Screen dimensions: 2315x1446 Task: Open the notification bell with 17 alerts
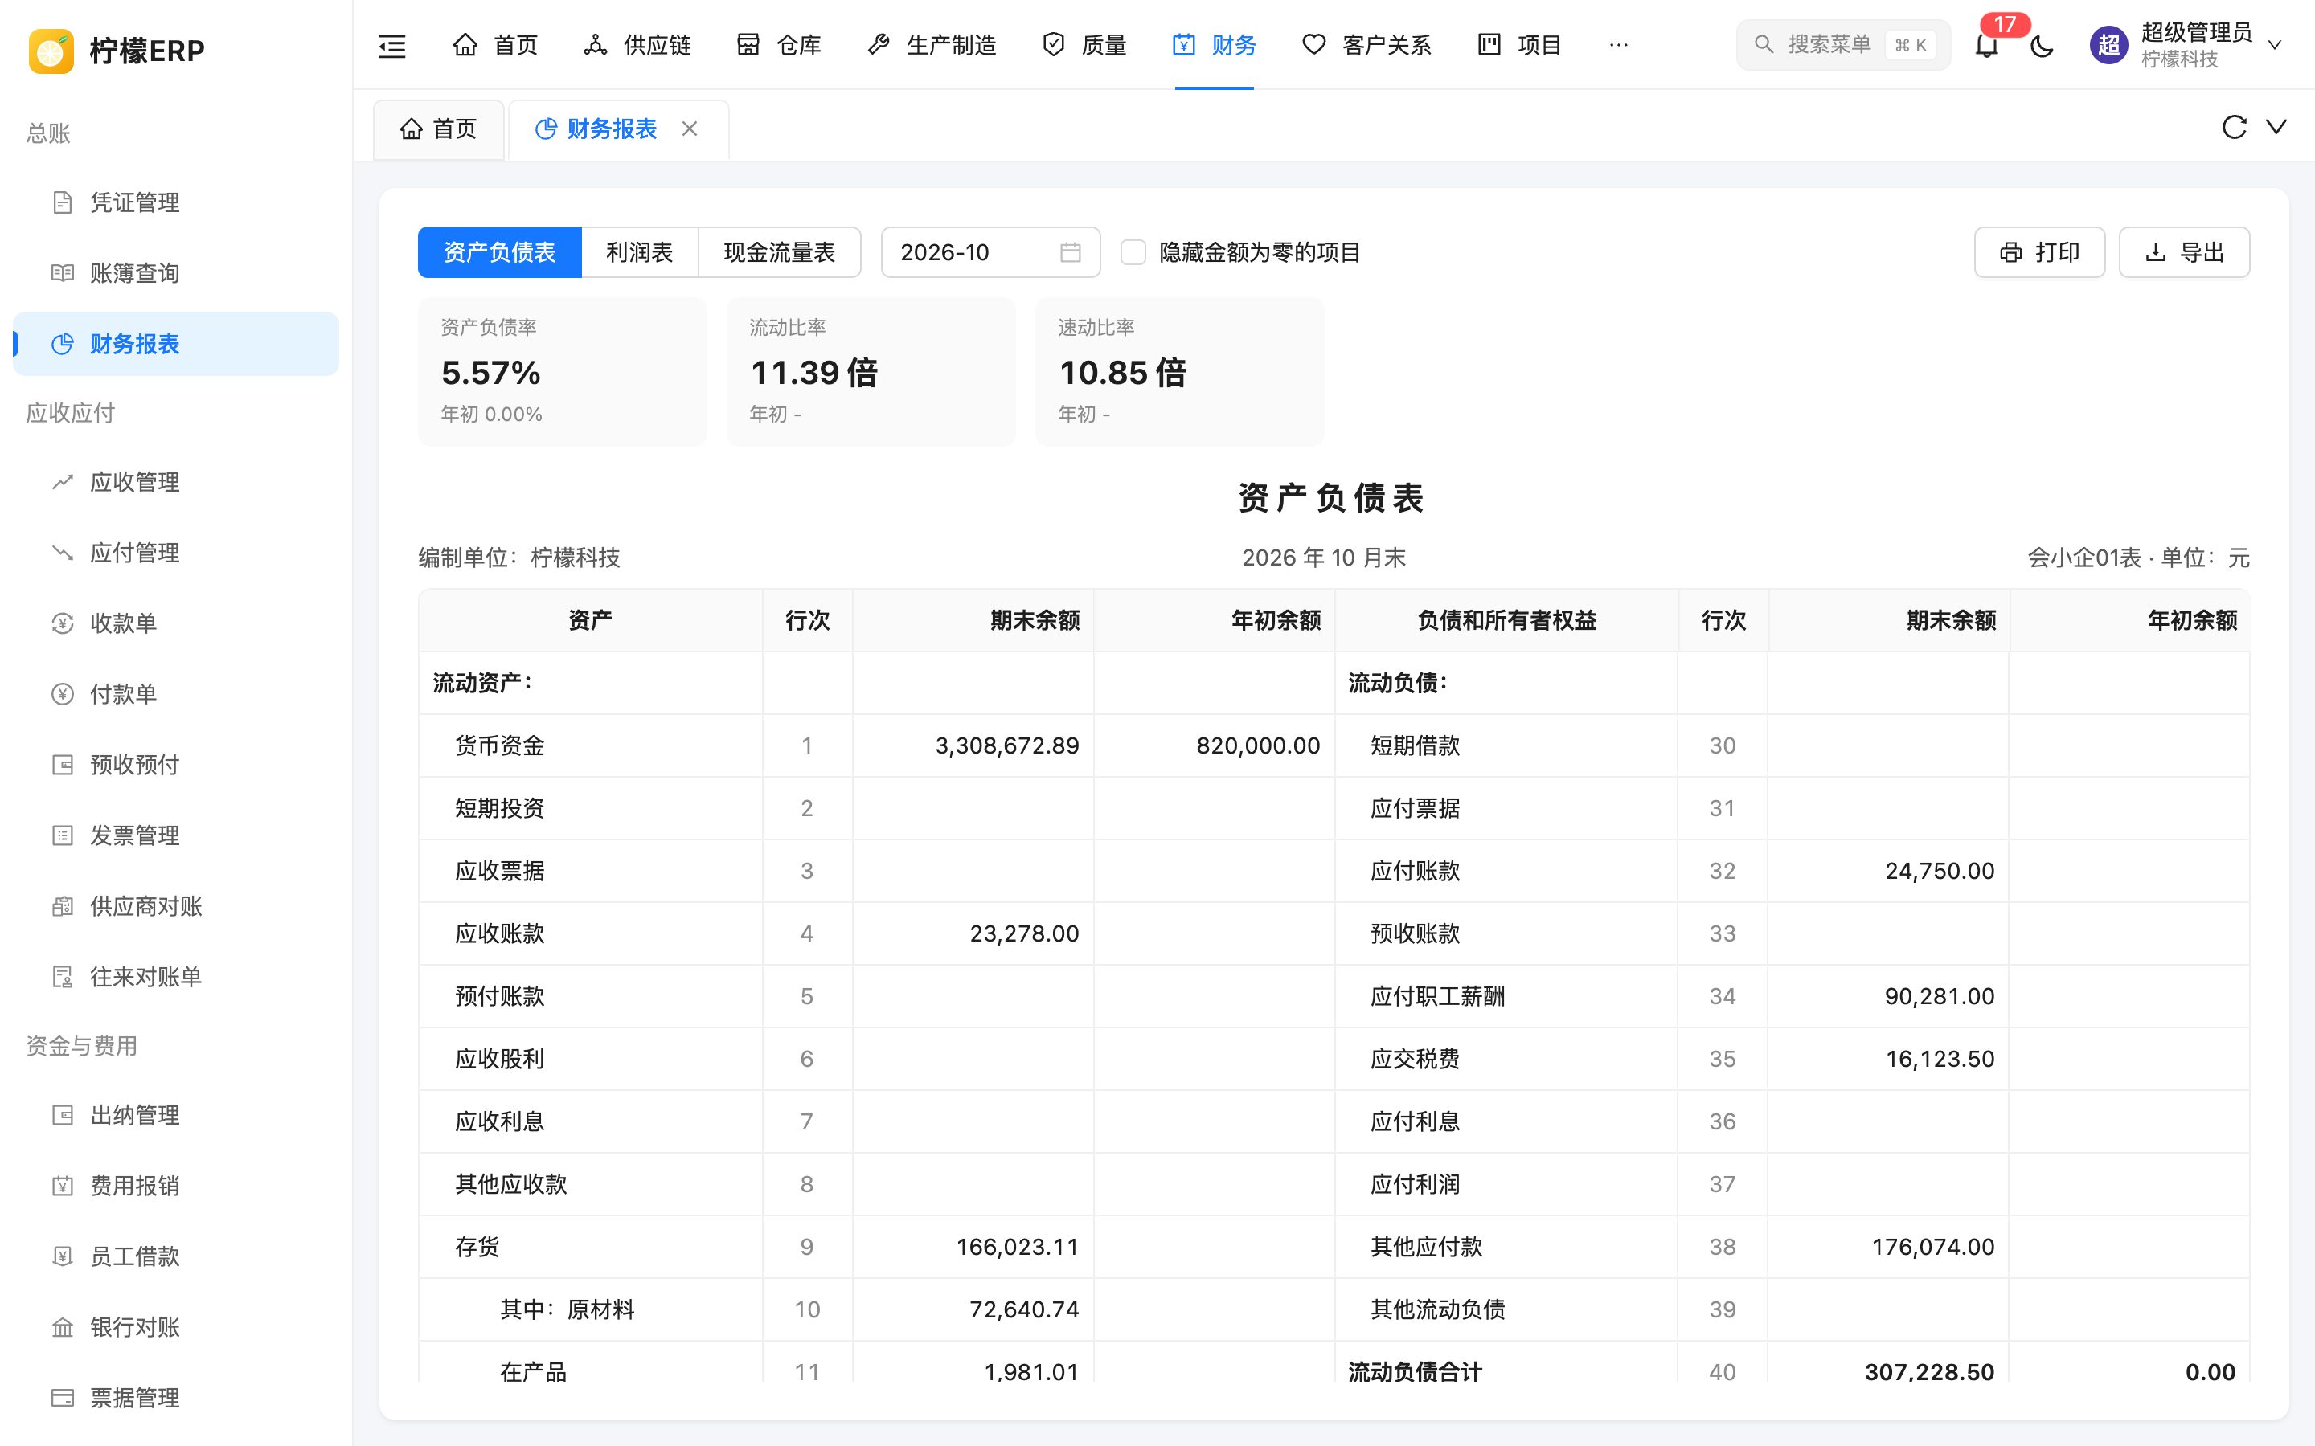point(1987,45)
